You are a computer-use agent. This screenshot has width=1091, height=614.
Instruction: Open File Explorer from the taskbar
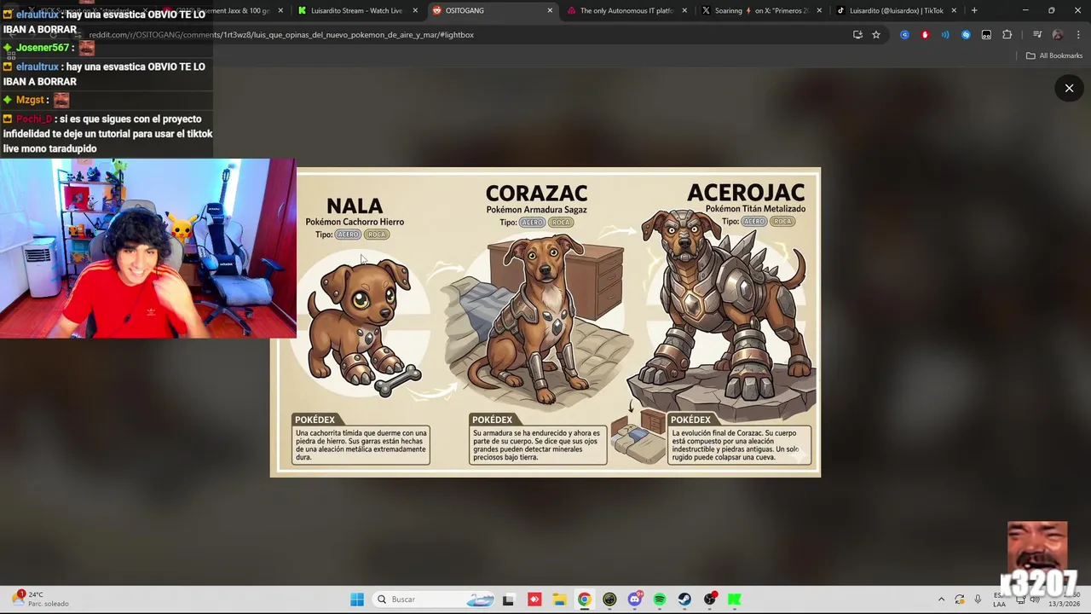pos(559,600)
